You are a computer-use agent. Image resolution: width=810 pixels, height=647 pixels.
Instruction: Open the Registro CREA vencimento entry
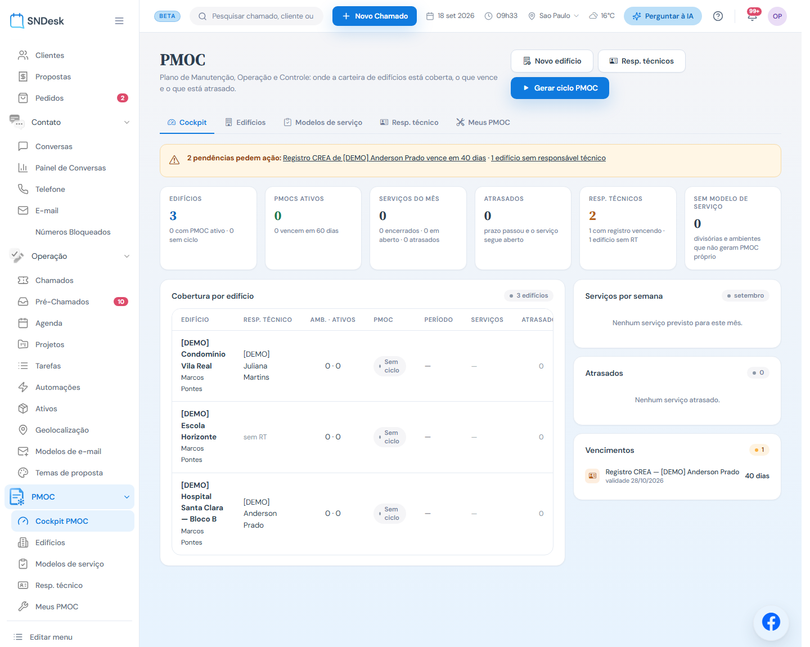pos(677,476)
